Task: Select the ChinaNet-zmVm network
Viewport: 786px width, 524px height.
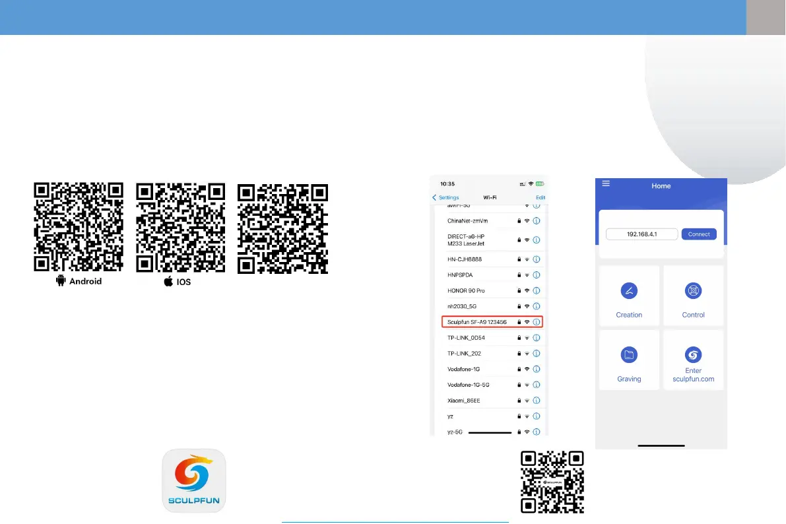Action: pos(492,220)
